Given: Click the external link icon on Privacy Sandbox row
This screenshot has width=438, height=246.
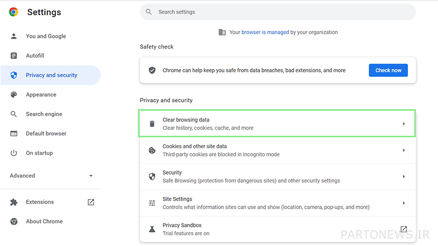Looking at the screenshot, I should pos(404,229).
